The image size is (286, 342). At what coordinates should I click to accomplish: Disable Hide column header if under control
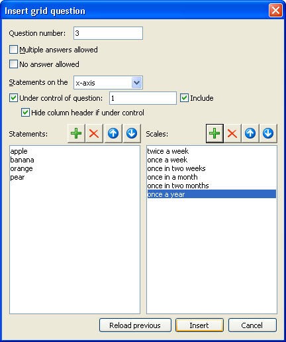tap(25, 113)
